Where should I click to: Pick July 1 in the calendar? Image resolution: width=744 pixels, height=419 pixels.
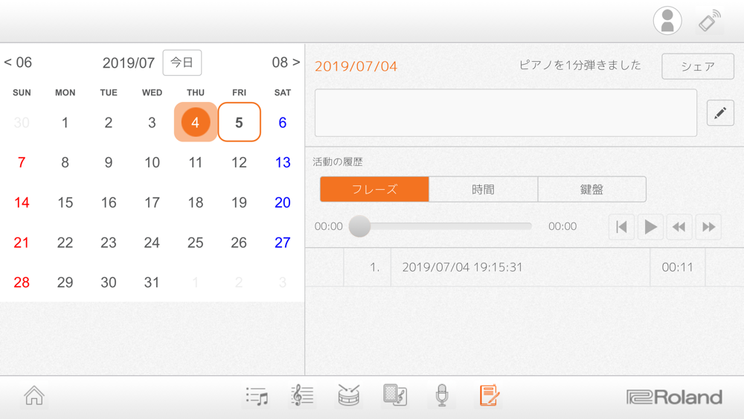(65, 123)
